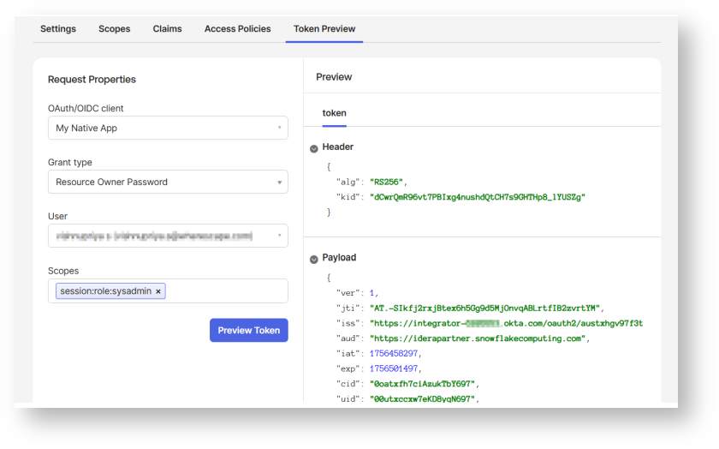Viewport: 719px width, 449px height.
Task: Select the Token Preview tab
Action: click(324, 28)
